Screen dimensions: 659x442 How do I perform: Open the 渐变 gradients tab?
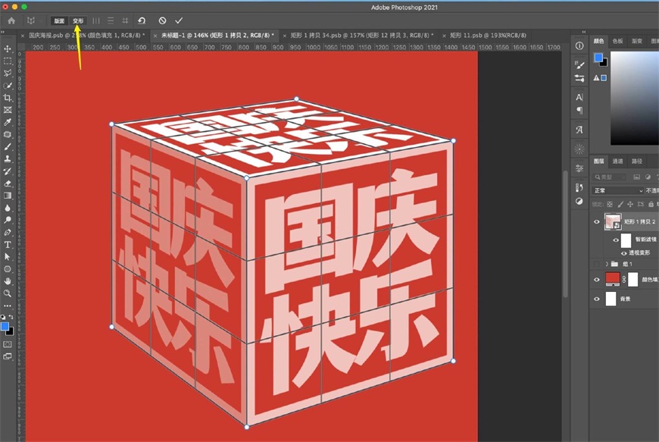(637, 41)
